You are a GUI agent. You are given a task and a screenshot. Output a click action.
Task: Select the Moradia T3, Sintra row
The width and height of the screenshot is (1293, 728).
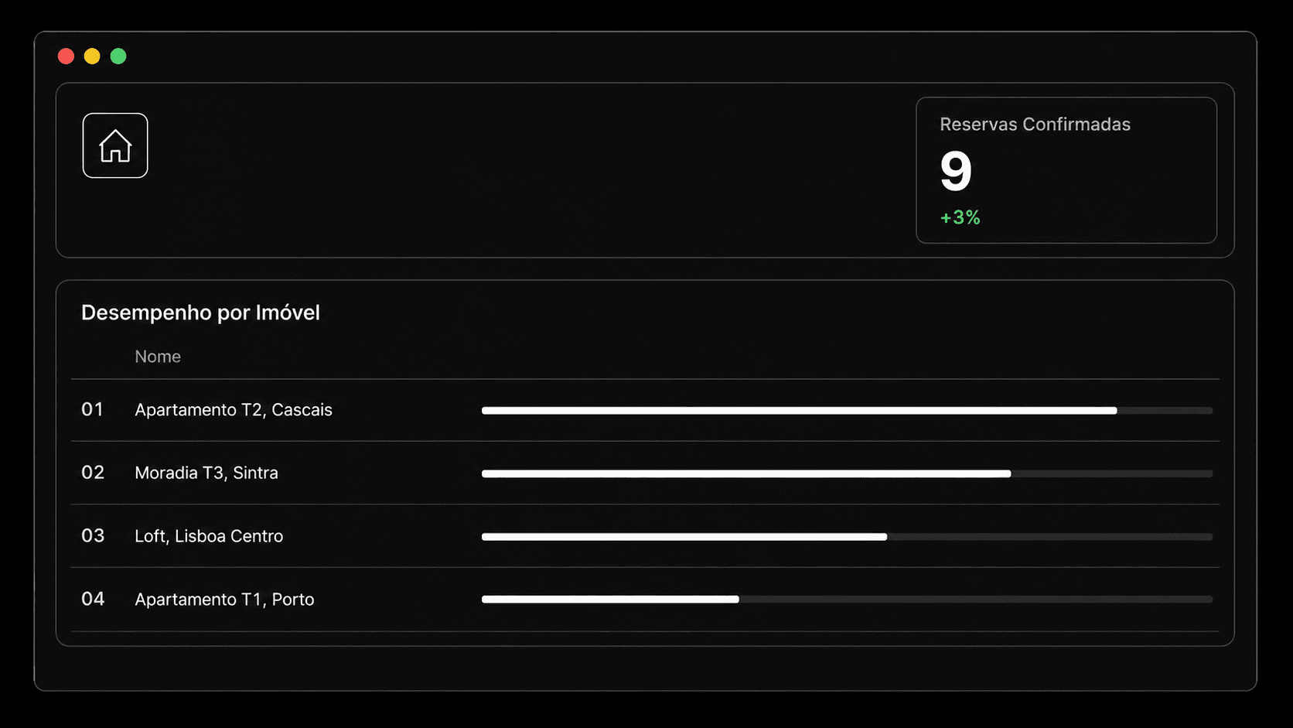(x=645, y=473)
